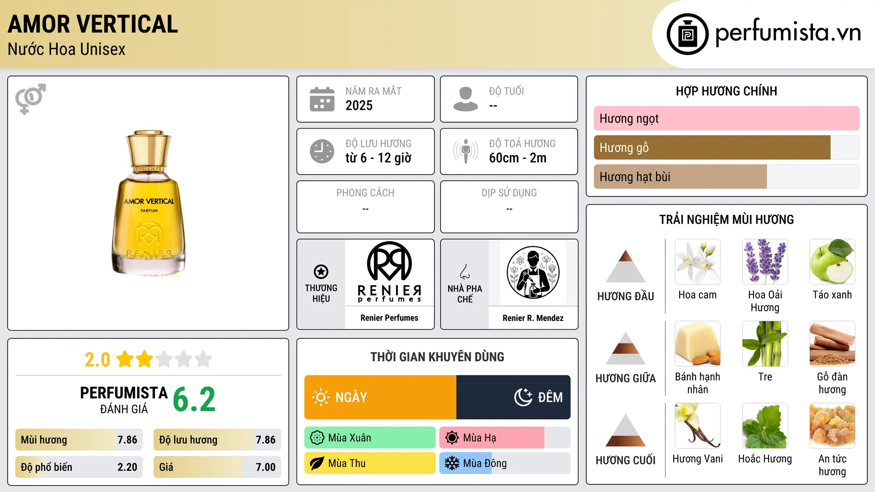Click the clock icon beside Độ lưu hương
The image size is (875, 492).
322,151
